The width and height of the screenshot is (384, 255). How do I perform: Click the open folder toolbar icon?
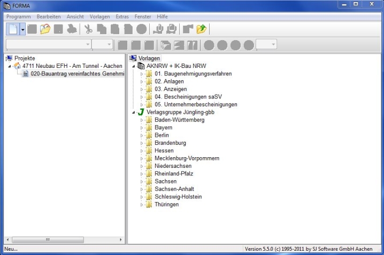click(45, 30)
